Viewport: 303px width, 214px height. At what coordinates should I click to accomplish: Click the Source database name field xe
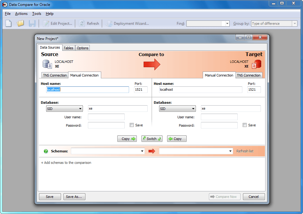coord(118,108)
